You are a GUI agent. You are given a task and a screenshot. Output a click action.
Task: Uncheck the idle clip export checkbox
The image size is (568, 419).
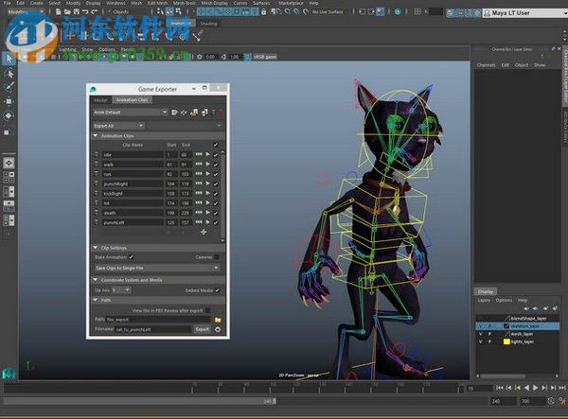(216, 154)
